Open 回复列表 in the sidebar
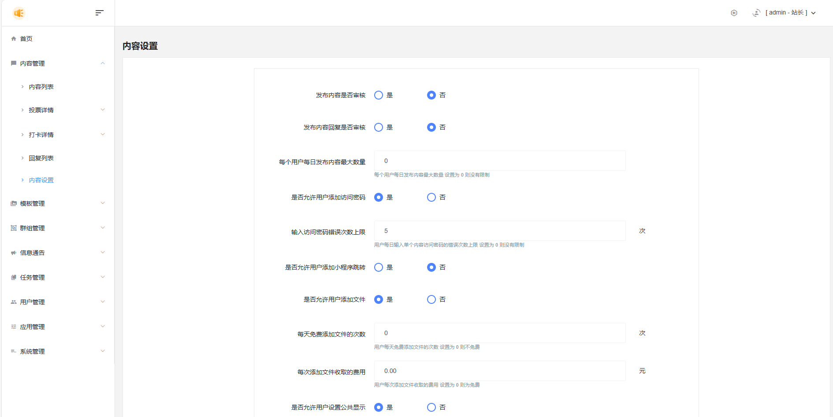The width and height of the screenshot is (833, 417). (41, 158)
